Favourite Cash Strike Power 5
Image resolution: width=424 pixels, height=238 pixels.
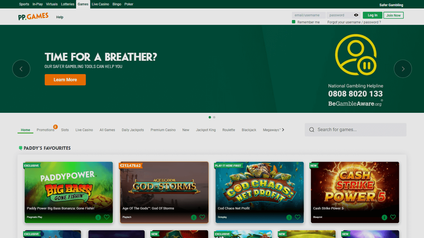[393, 217]
